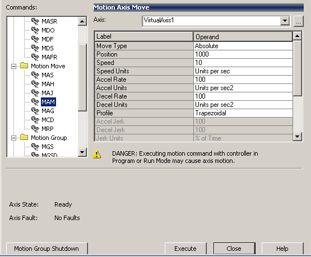This screenshot has height=257, width=311.
Task: Click the commands tree's scroll-up arrow
Action: 82,21
